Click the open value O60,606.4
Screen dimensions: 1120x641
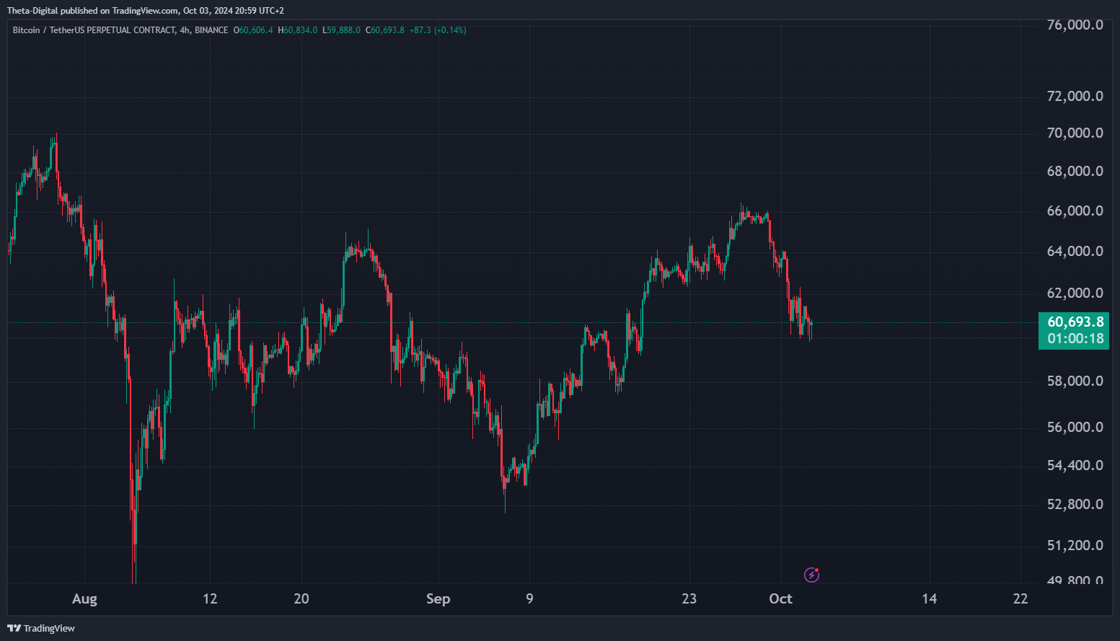(253, 30)
